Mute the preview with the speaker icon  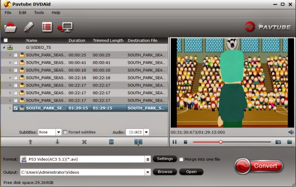pos(291,132)
